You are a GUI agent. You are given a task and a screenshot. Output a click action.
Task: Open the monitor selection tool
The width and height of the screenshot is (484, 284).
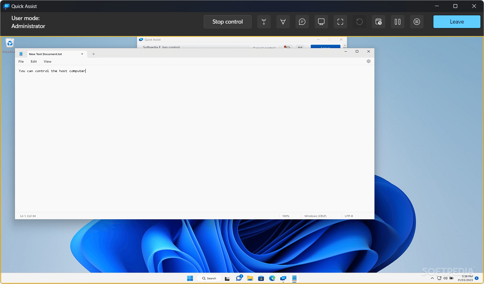321,22
